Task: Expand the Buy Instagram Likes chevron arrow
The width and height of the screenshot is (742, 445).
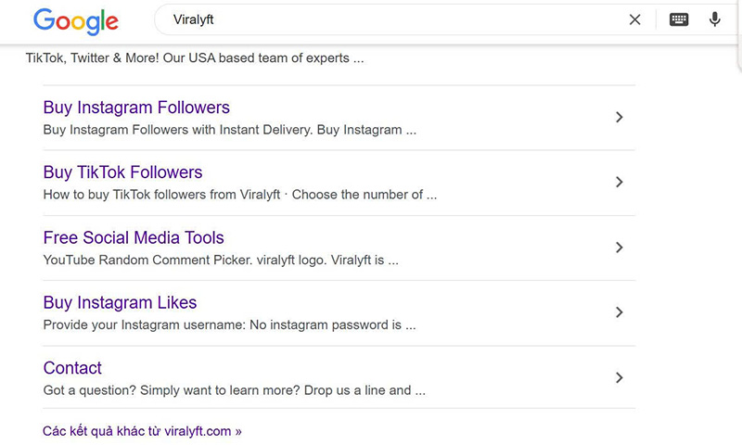Action: point(619,312)
